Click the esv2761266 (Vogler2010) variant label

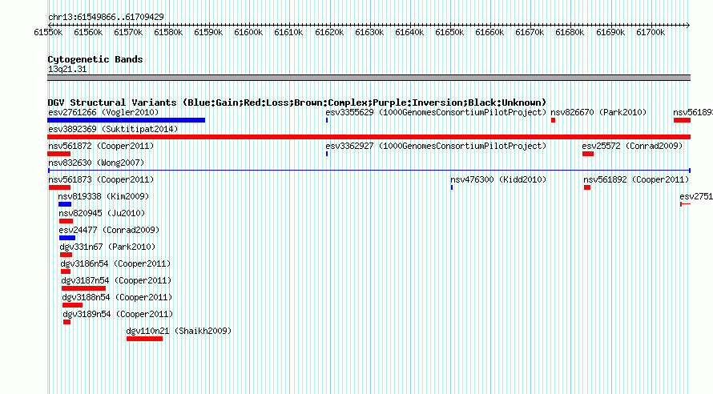(x=103, y=112)
